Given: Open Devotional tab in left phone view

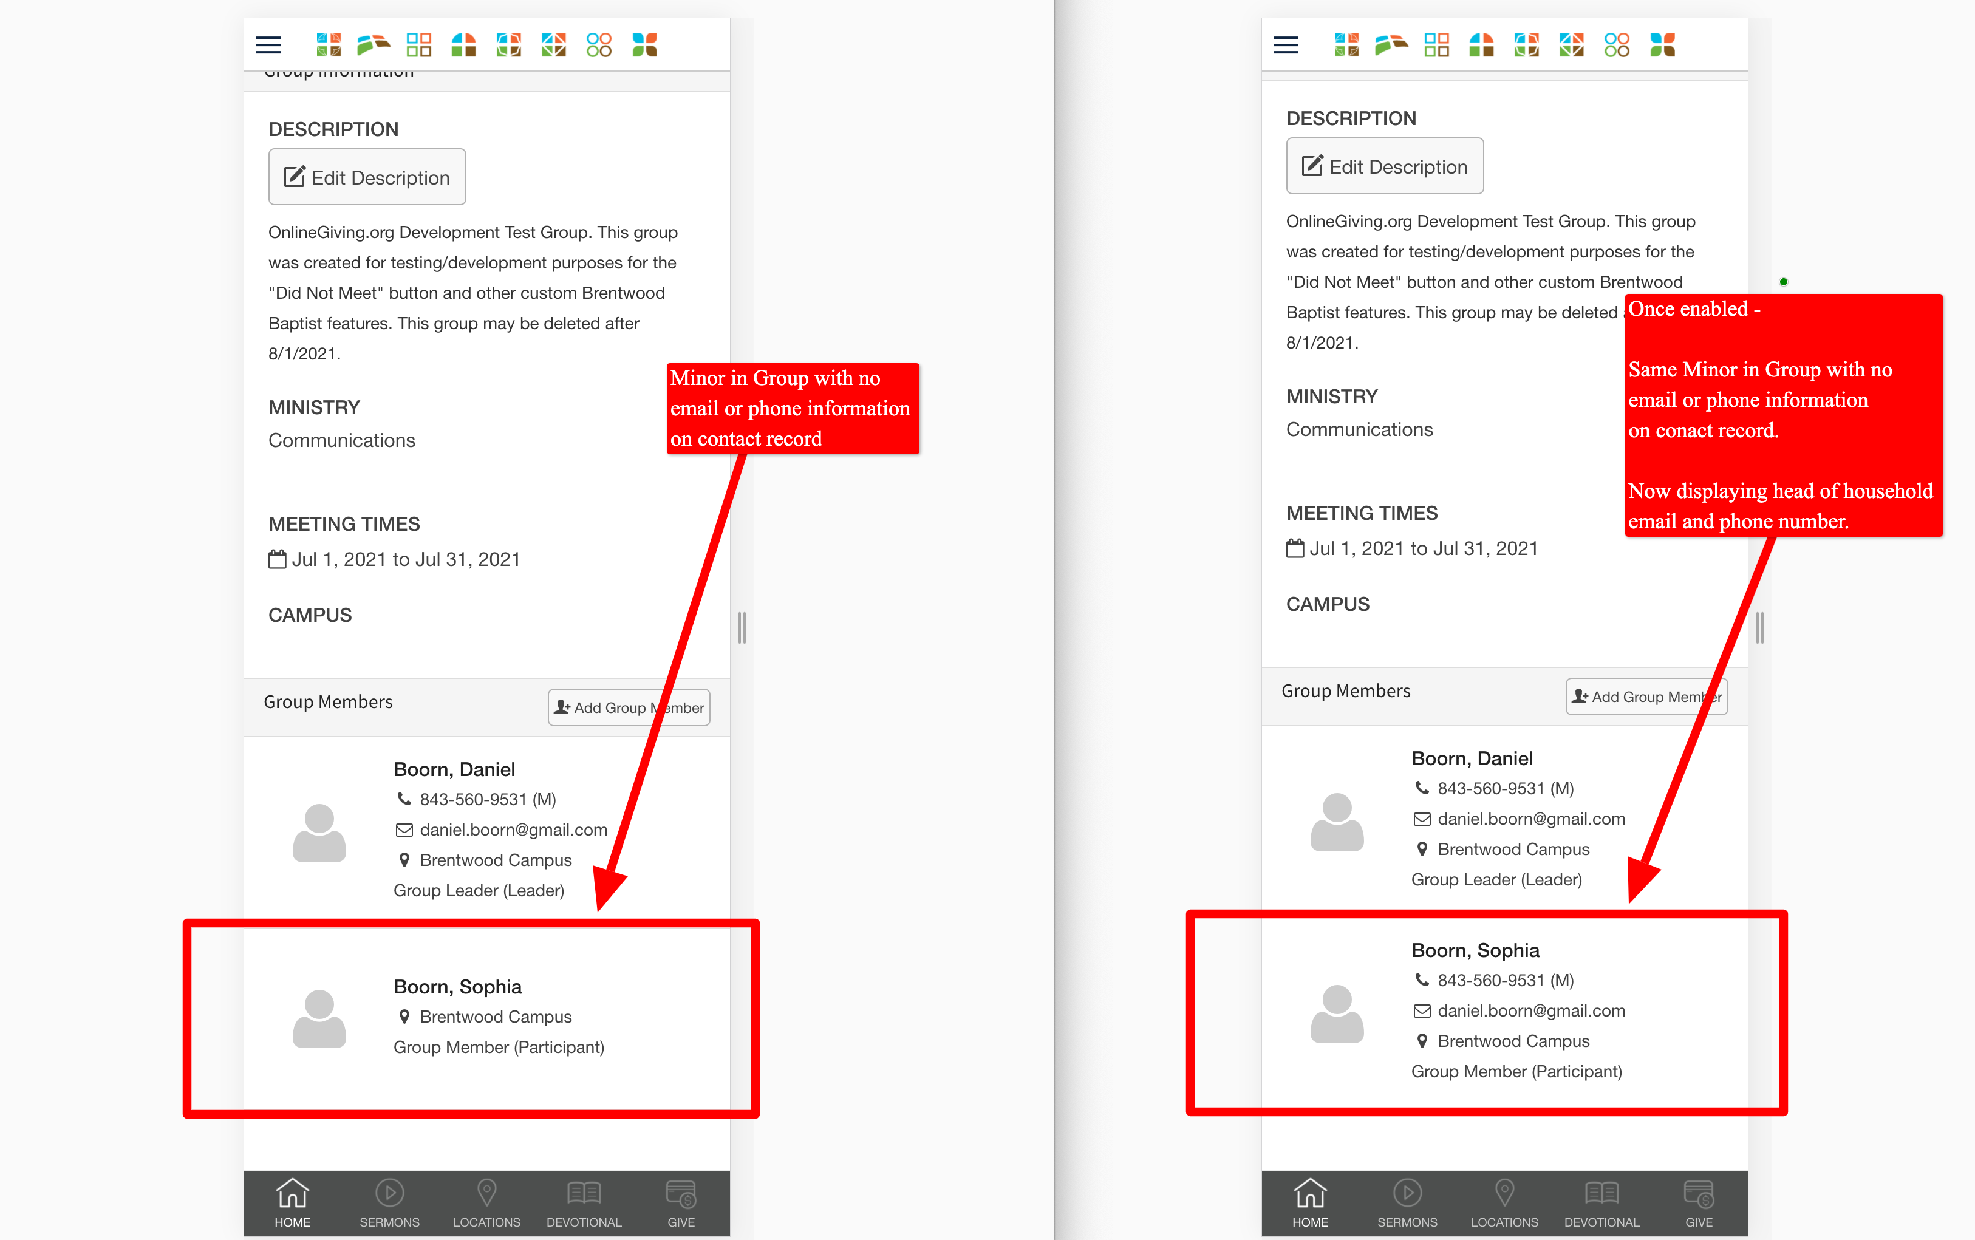Looking at the screenshot, I should 584,1203.
